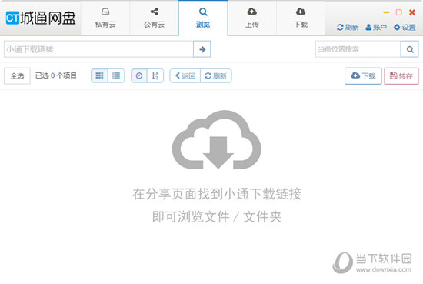The image size is (423, 284).
Task: Click the 返回 back button
Action: point(185,76)
